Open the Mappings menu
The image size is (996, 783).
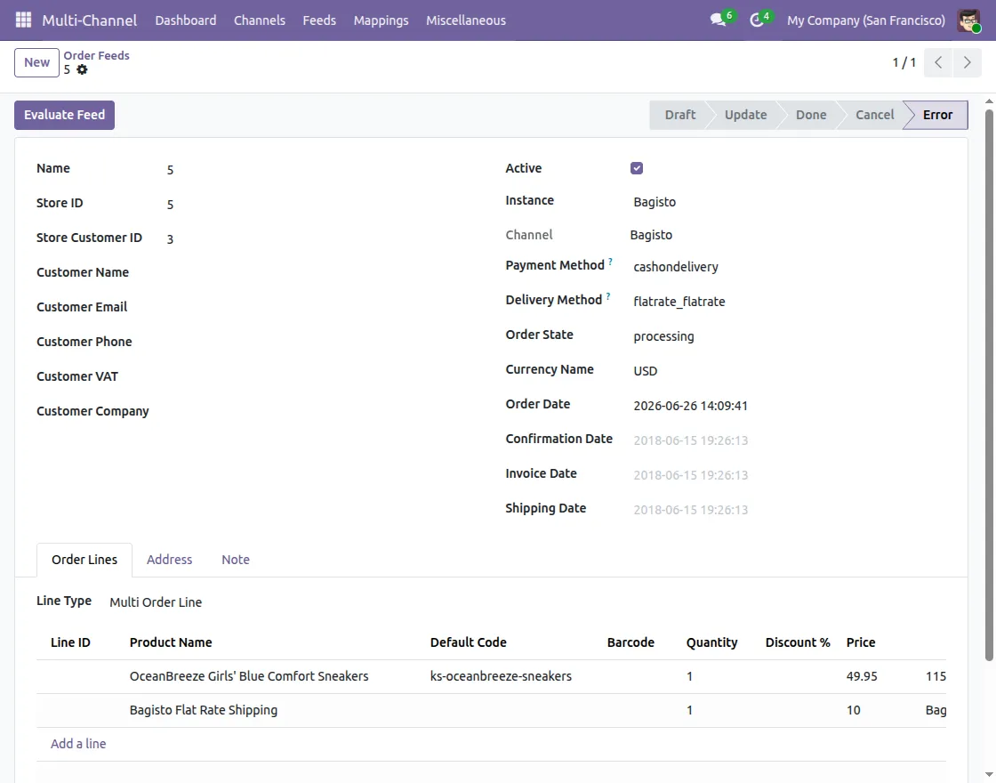click(x=381, y=20)
